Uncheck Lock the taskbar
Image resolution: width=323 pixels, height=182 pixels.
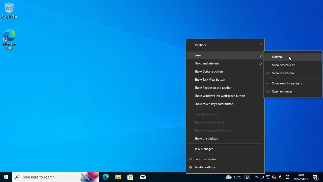point(225,159)
